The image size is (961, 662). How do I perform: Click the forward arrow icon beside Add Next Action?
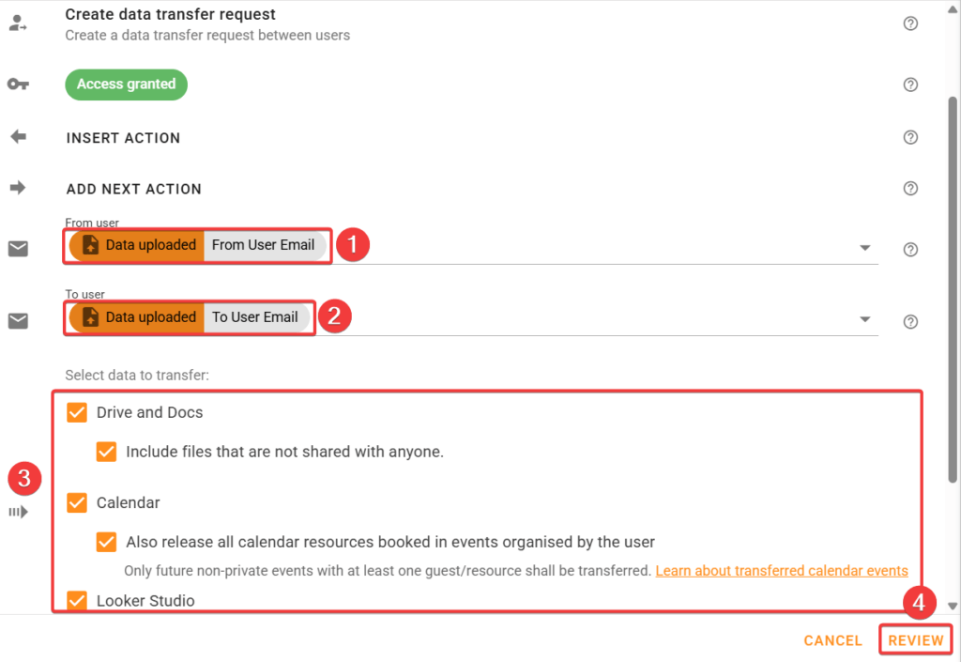pos(17,187)
